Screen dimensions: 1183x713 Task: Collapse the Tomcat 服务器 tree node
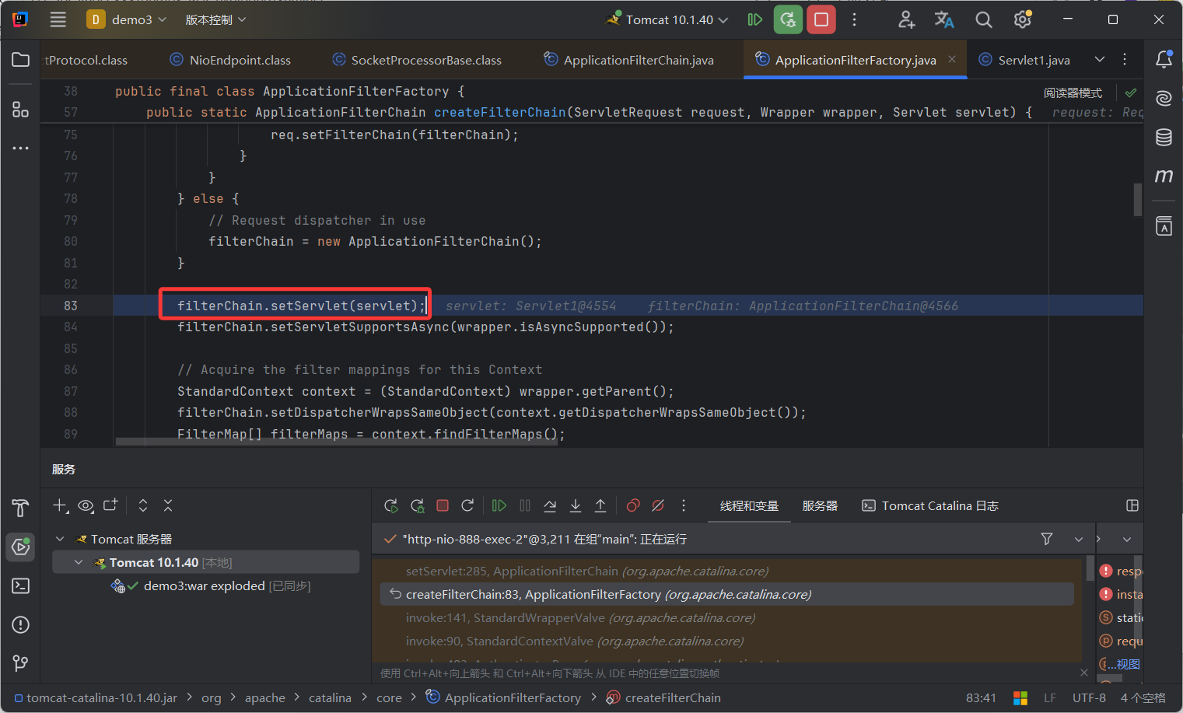(x=60, y=539)
